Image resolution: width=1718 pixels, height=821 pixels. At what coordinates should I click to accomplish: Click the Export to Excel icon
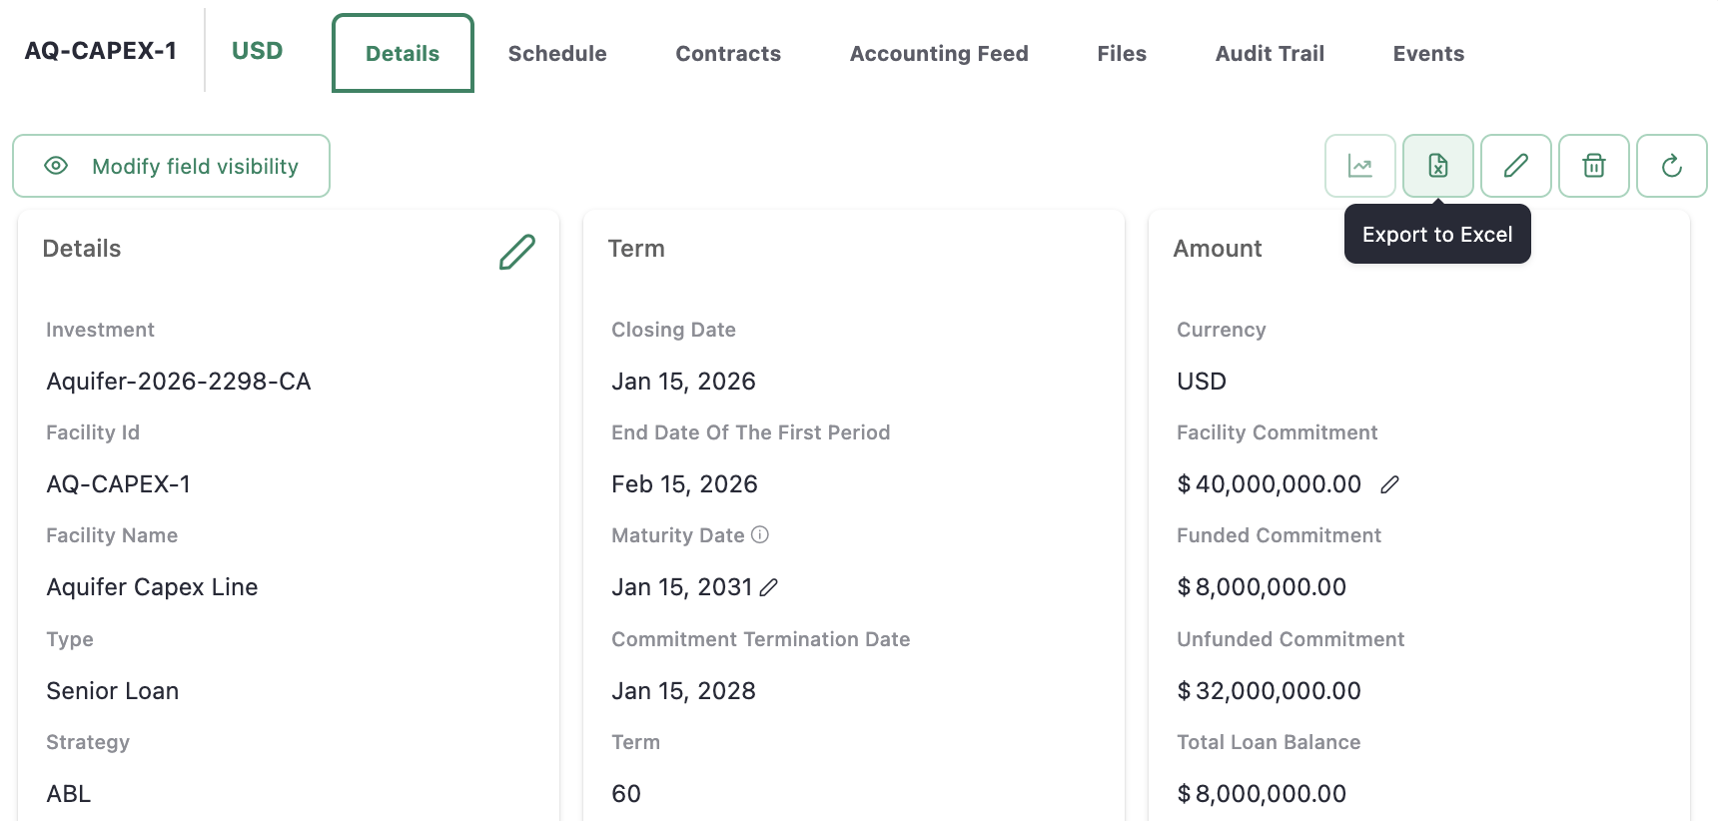1437,166
